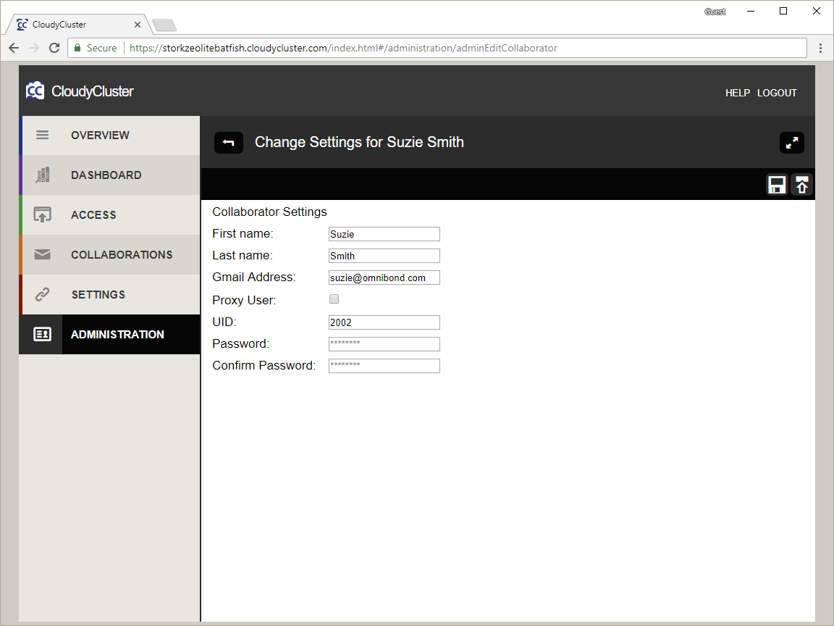Select the CloudyCluster browser tab
This screenshot has height=626, width=834.
point(77,25)
